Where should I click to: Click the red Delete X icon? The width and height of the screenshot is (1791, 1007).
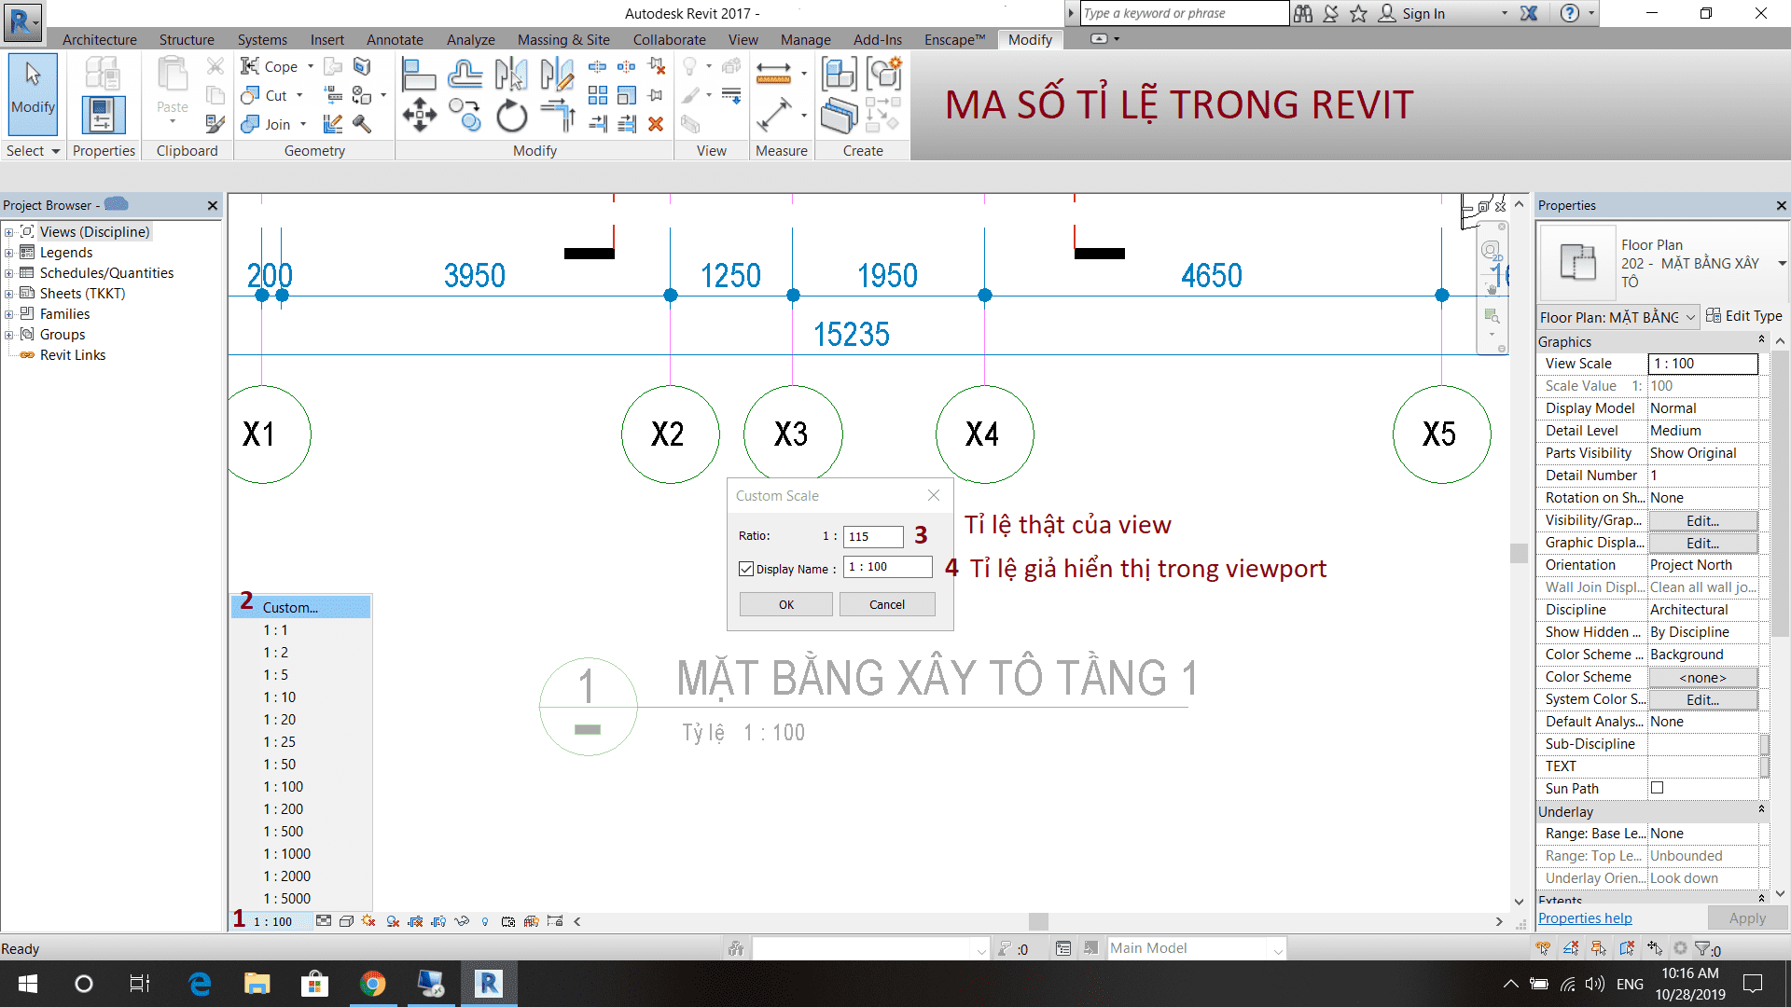pos(656,124)
